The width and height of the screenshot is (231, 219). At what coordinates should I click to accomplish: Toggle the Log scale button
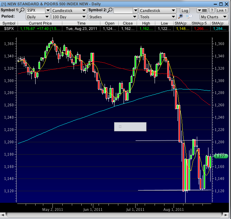(x=185, y=10)
